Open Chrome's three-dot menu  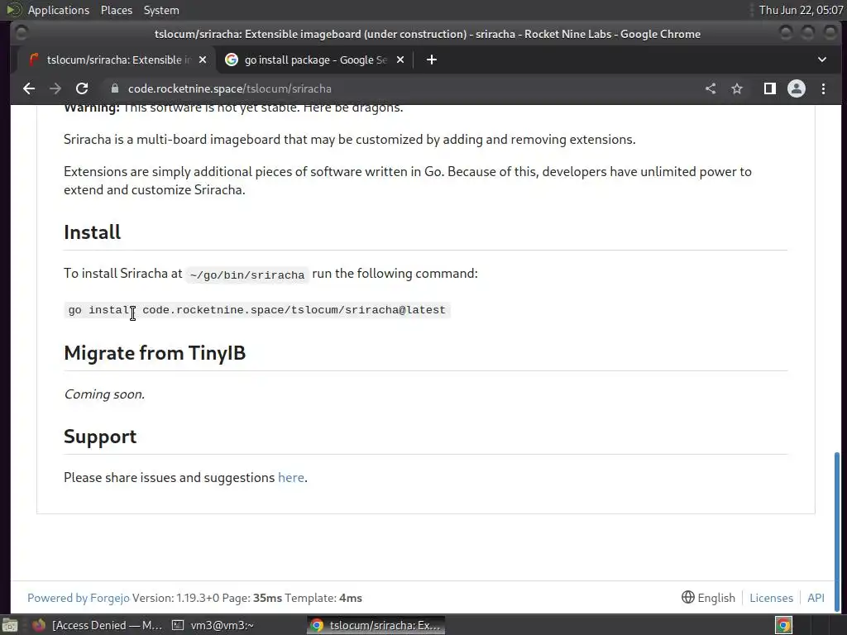tap(823, 88)
